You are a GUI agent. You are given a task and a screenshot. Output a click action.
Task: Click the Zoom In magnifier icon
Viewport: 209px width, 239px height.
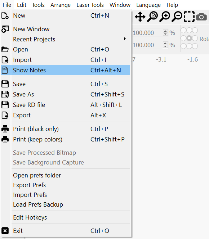[x=165, y=17]
